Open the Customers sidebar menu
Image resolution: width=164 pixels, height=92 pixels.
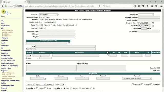coord(5,26)
